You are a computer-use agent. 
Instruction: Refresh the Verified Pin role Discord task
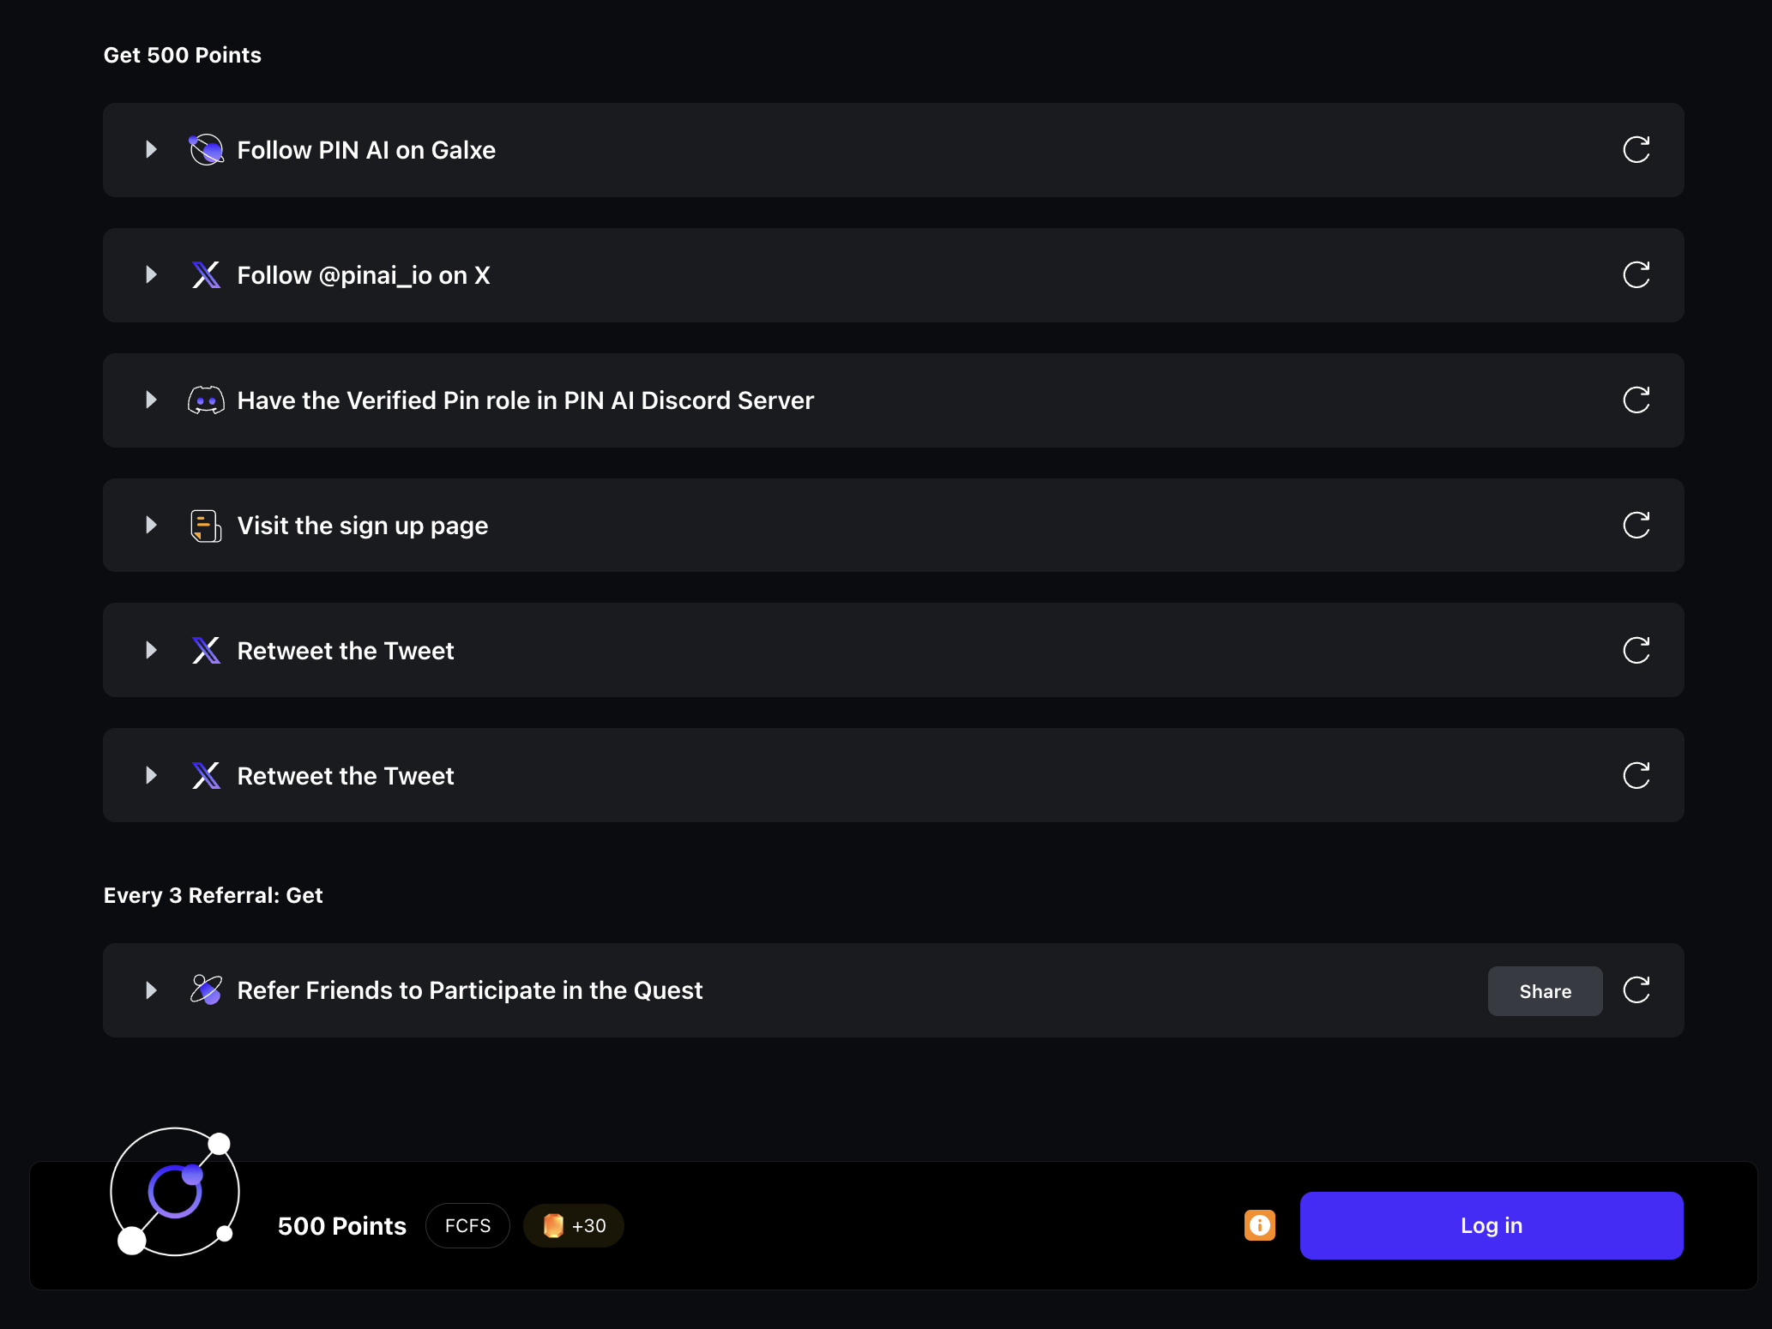(1636, 400)
